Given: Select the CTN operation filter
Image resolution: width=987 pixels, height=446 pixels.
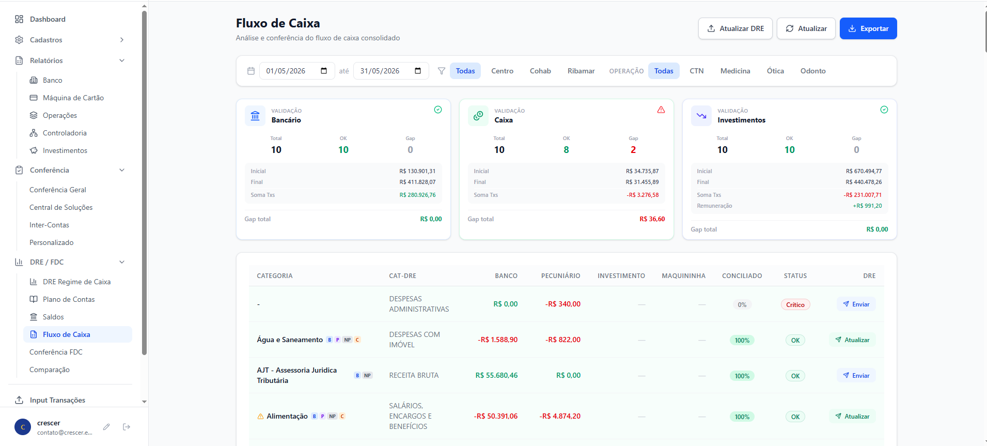Looking at the screenshot, I should pos(697,71).
